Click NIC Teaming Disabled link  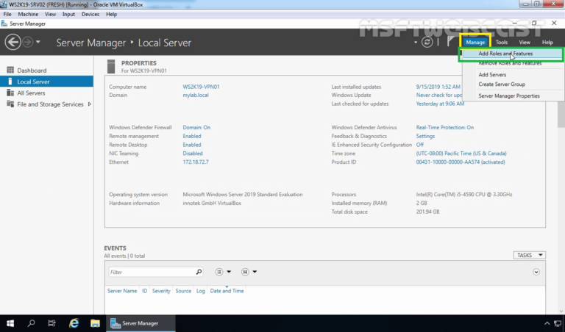pyautogui.click(x=193, y=154)
